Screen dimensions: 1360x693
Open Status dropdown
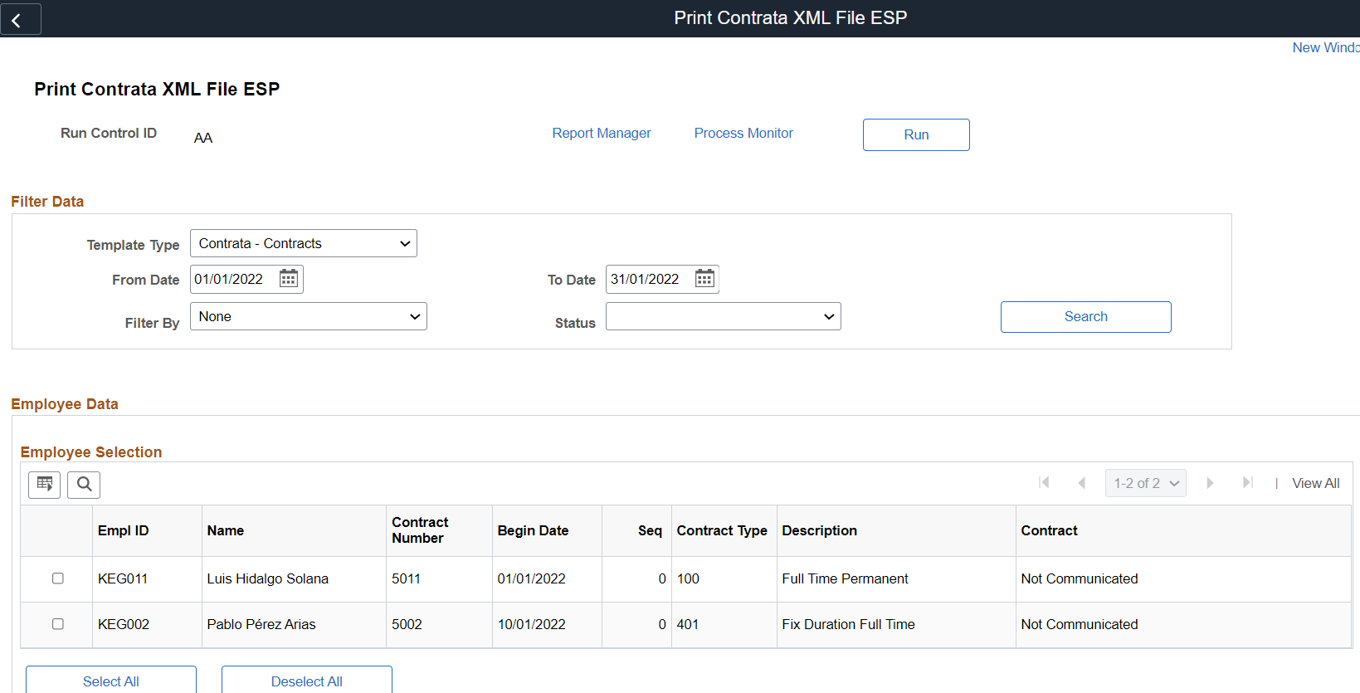tap(724, 316)
